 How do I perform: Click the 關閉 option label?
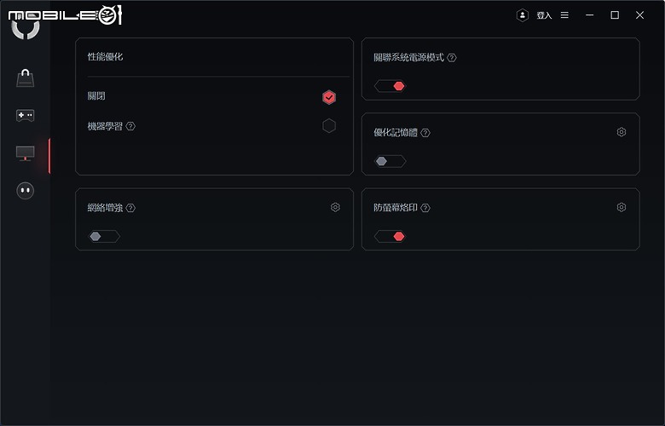click(96, 95)
